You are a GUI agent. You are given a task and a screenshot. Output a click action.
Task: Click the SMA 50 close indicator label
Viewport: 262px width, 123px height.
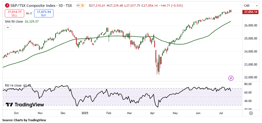click(x=14, y=21)
